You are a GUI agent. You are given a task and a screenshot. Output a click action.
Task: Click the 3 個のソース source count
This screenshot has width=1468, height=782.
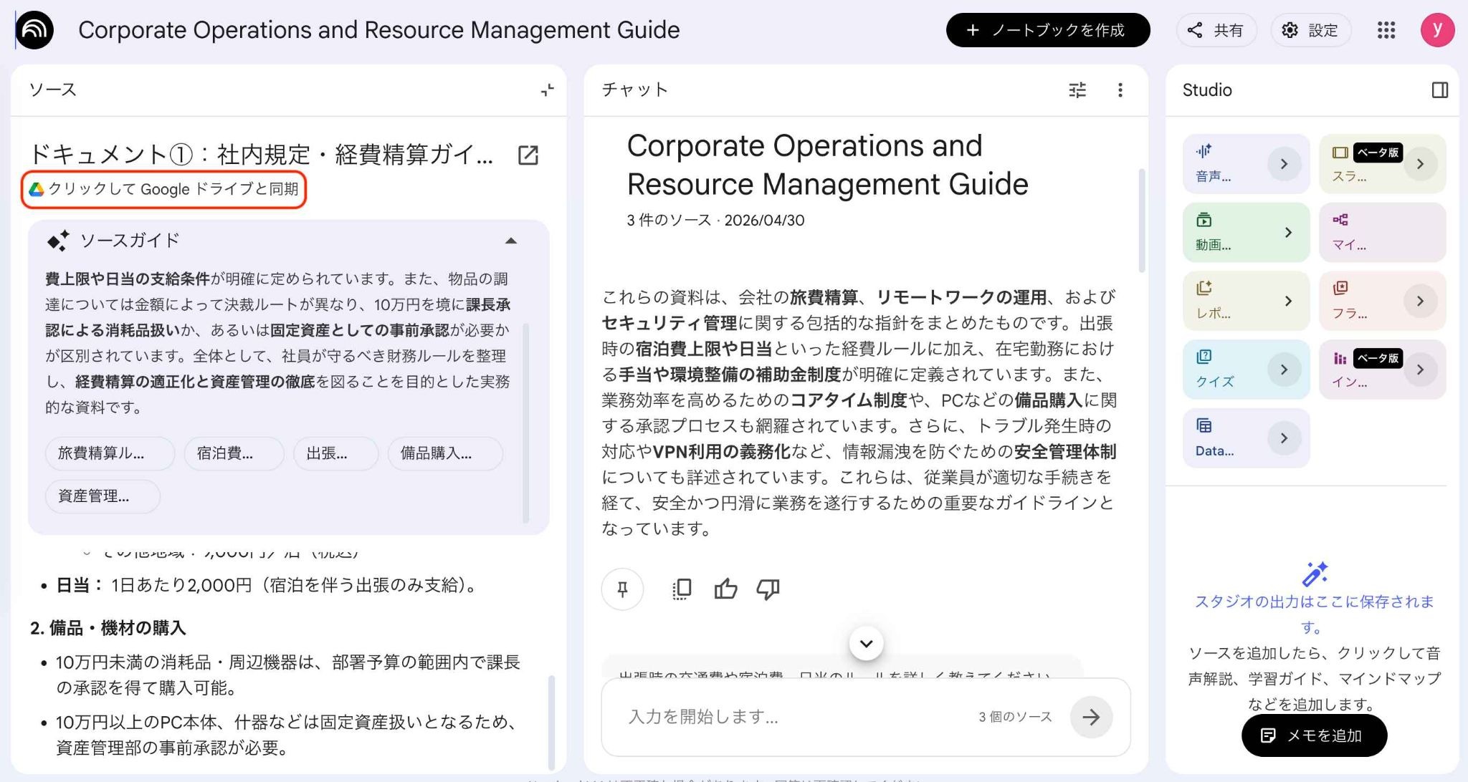click(1015, 717)
